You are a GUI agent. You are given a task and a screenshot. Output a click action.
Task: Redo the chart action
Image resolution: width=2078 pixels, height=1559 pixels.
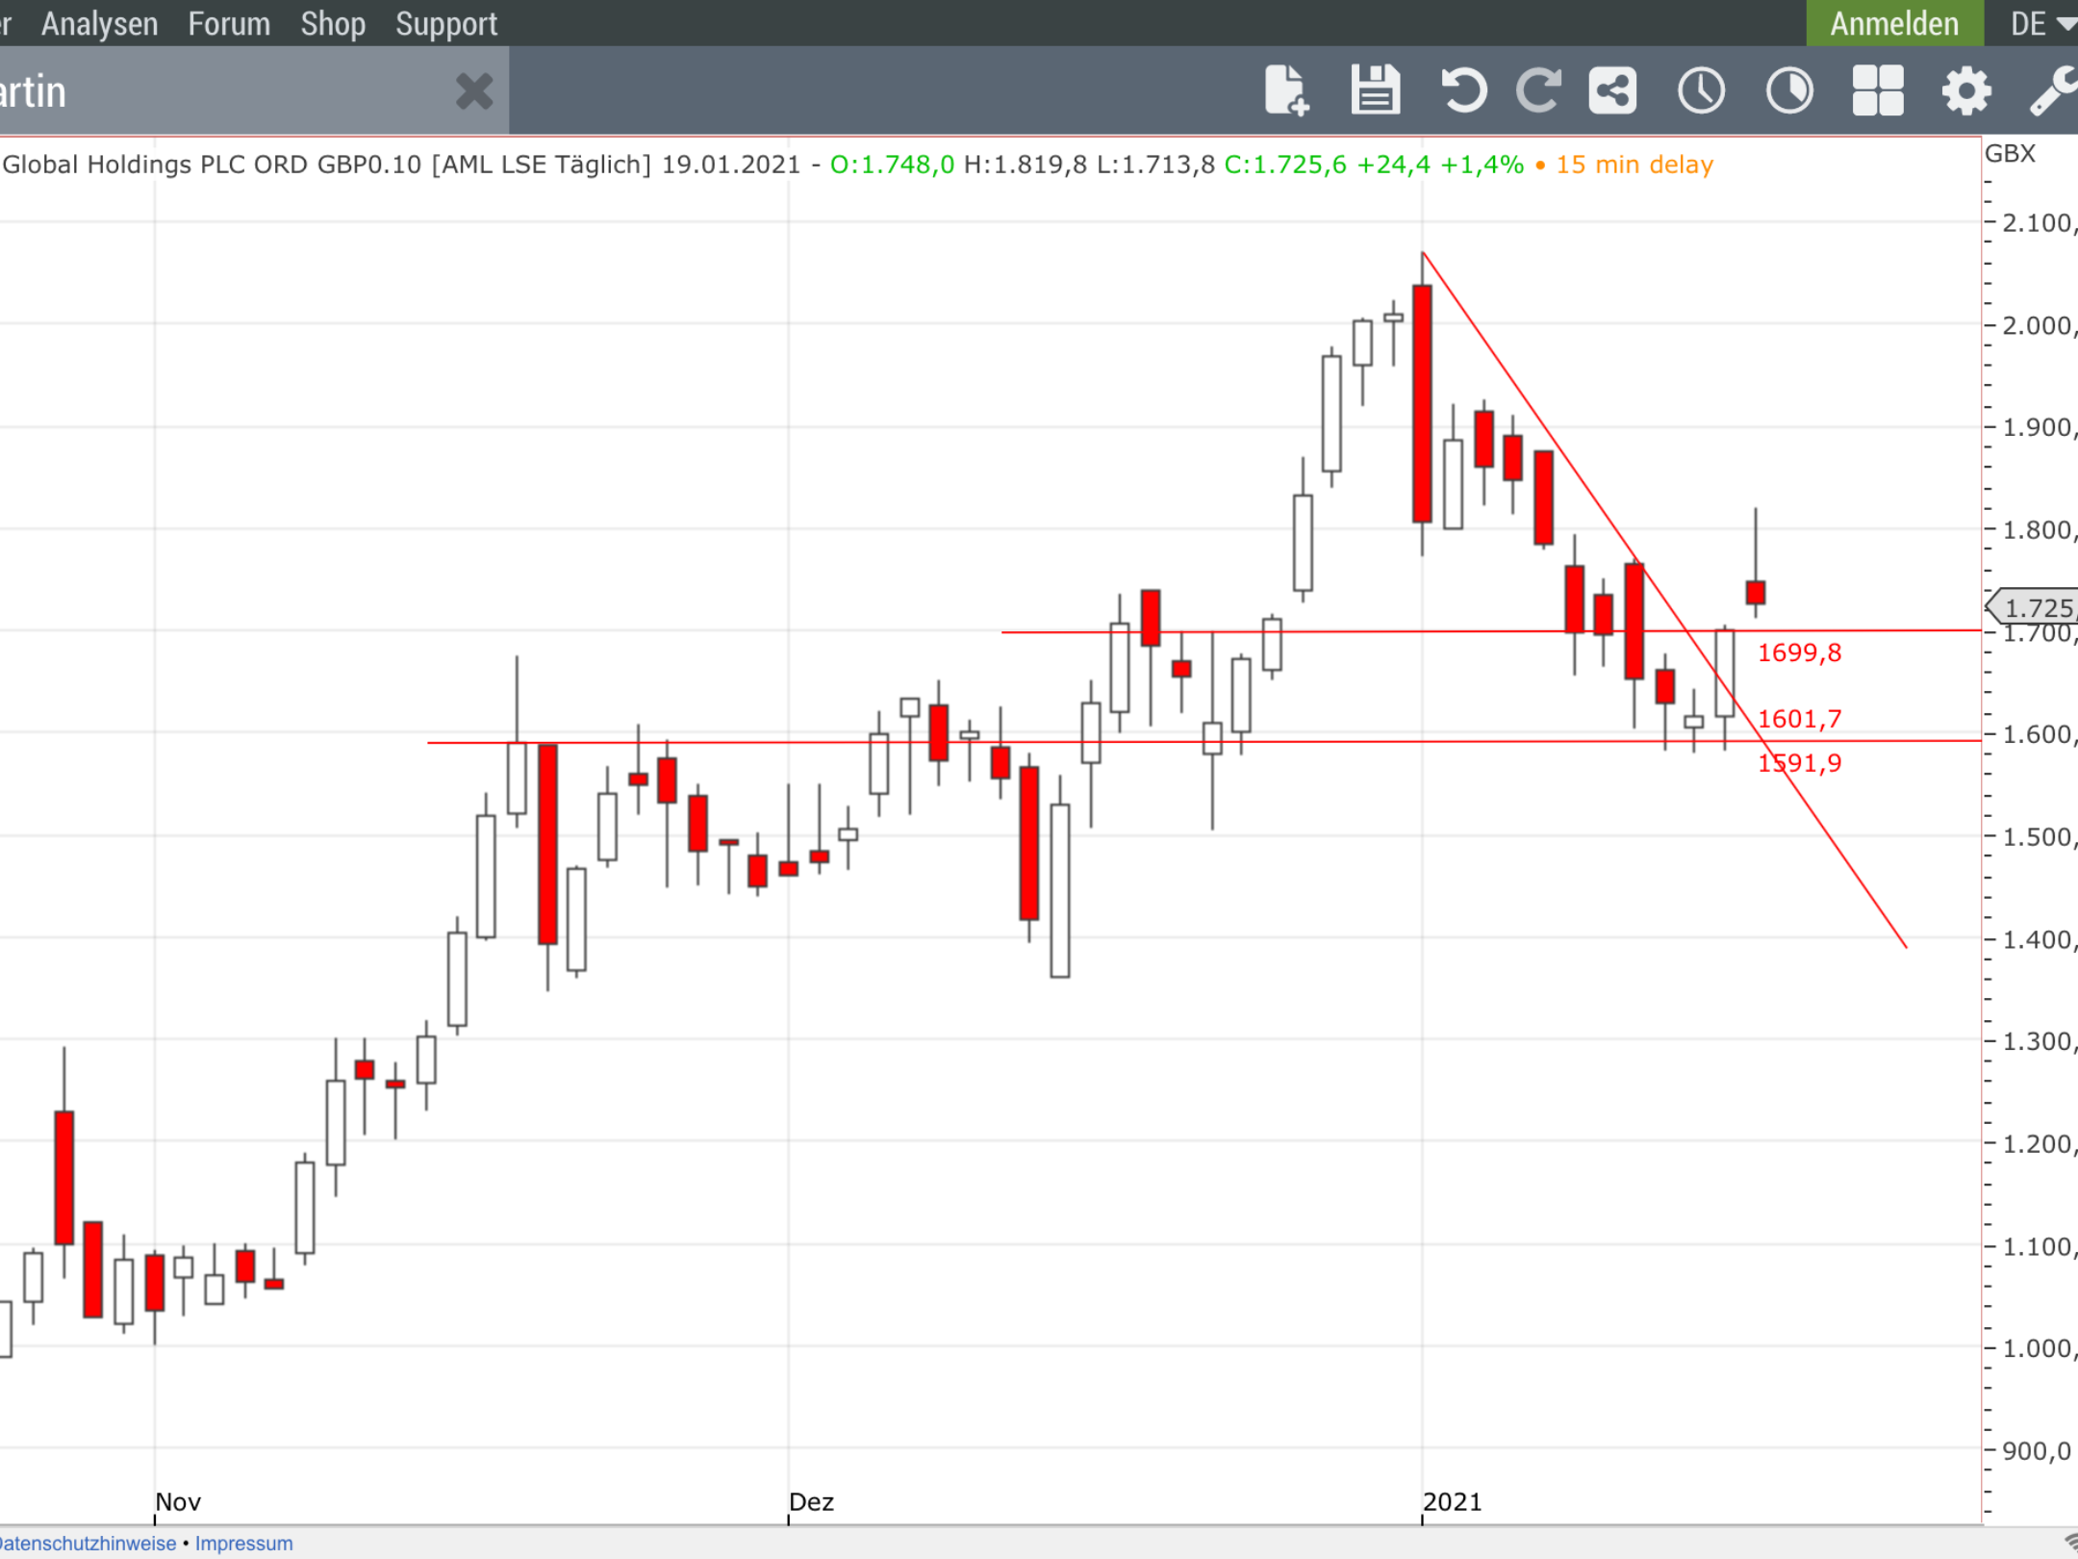[1538, 90]
